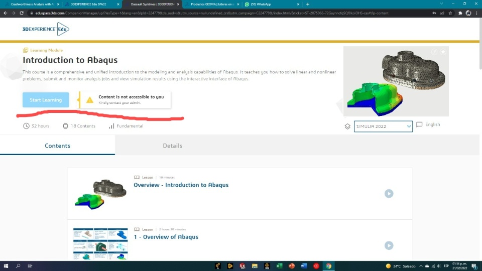482x271 pixels.
Task: Click the browser address bar URL
Action: pos(212,13)
